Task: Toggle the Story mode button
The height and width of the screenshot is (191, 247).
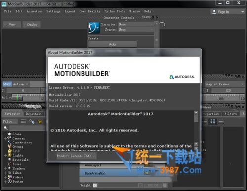Action: 7,84
